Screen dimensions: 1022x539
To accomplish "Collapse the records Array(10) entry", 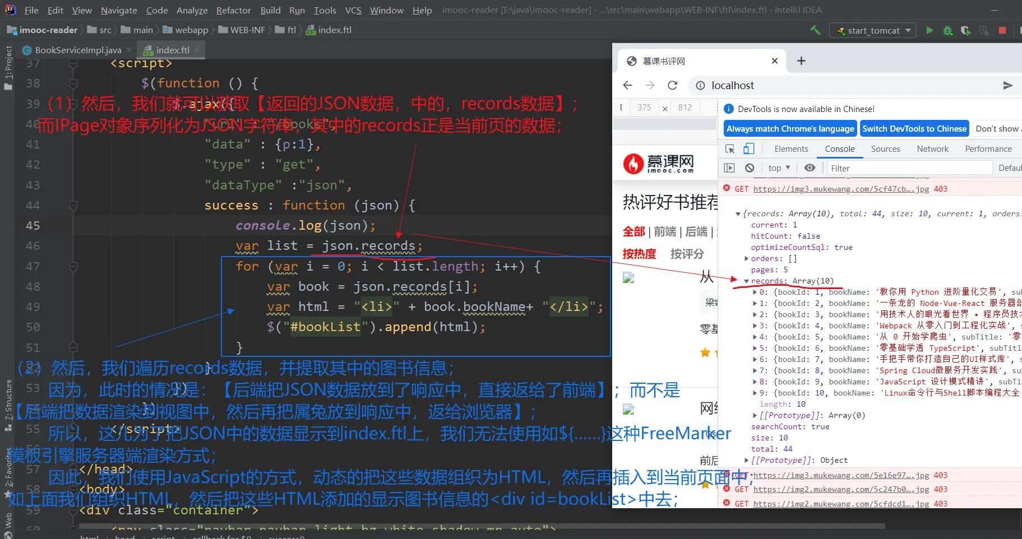I will (x=747, y=281).
